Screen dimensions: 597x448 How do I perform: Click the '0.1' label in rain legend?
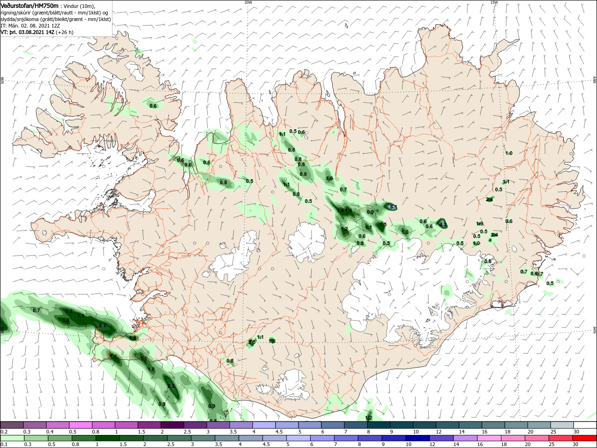pyautogui.click(x=3, y=445)
